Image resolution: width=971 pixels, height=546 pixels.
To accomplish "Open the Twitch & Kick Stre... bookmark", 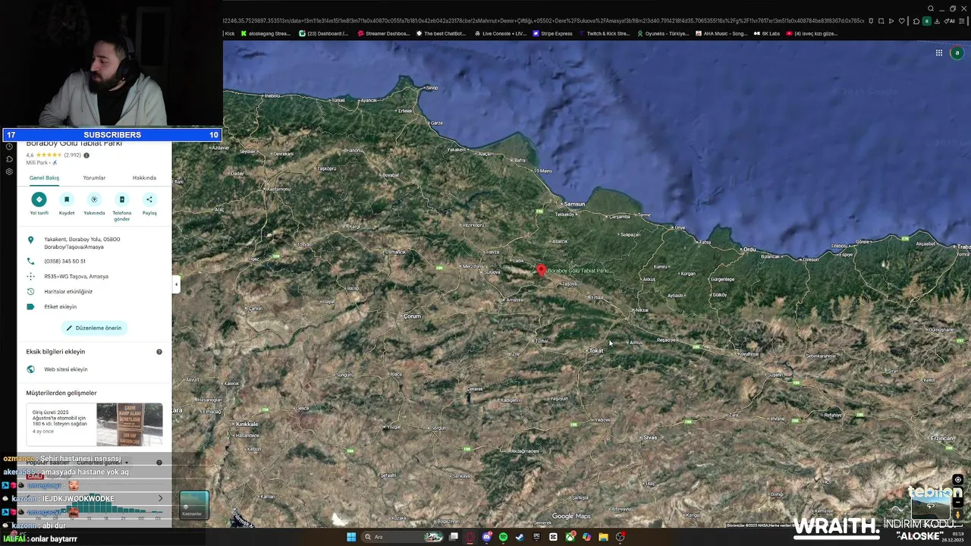I will click(x=604, y=33).
